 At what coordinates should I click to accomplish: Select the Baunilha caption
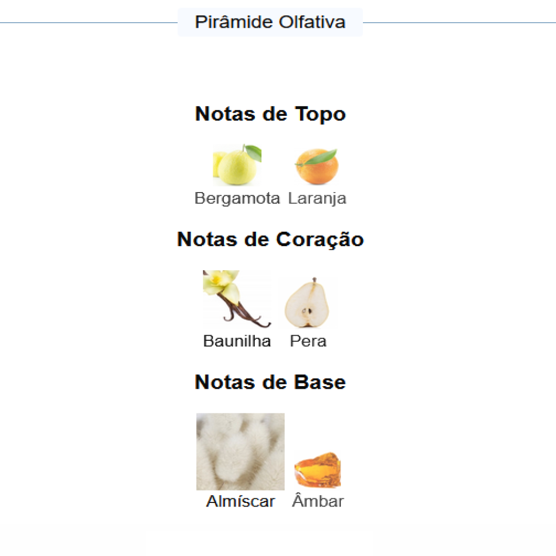click(x=237, y=341)
